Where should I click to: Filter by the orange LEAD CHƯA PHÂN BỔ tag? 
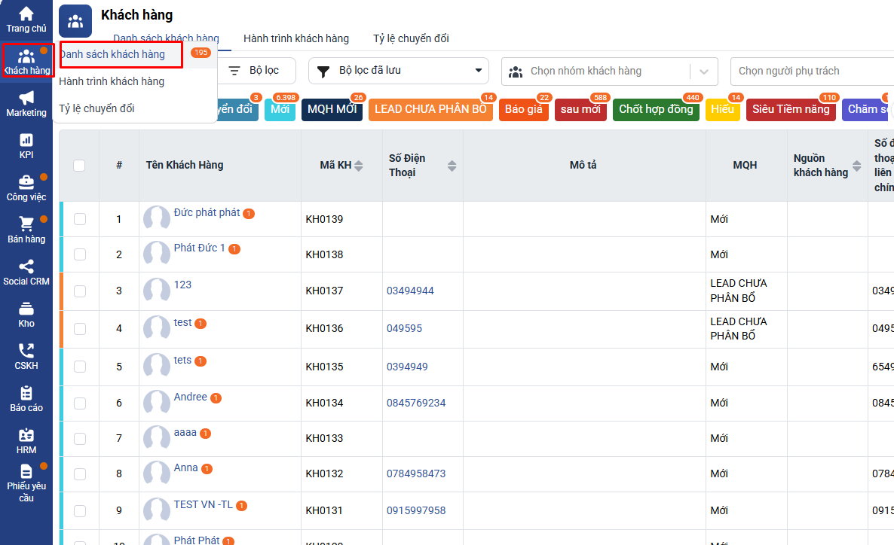point(430,109)
